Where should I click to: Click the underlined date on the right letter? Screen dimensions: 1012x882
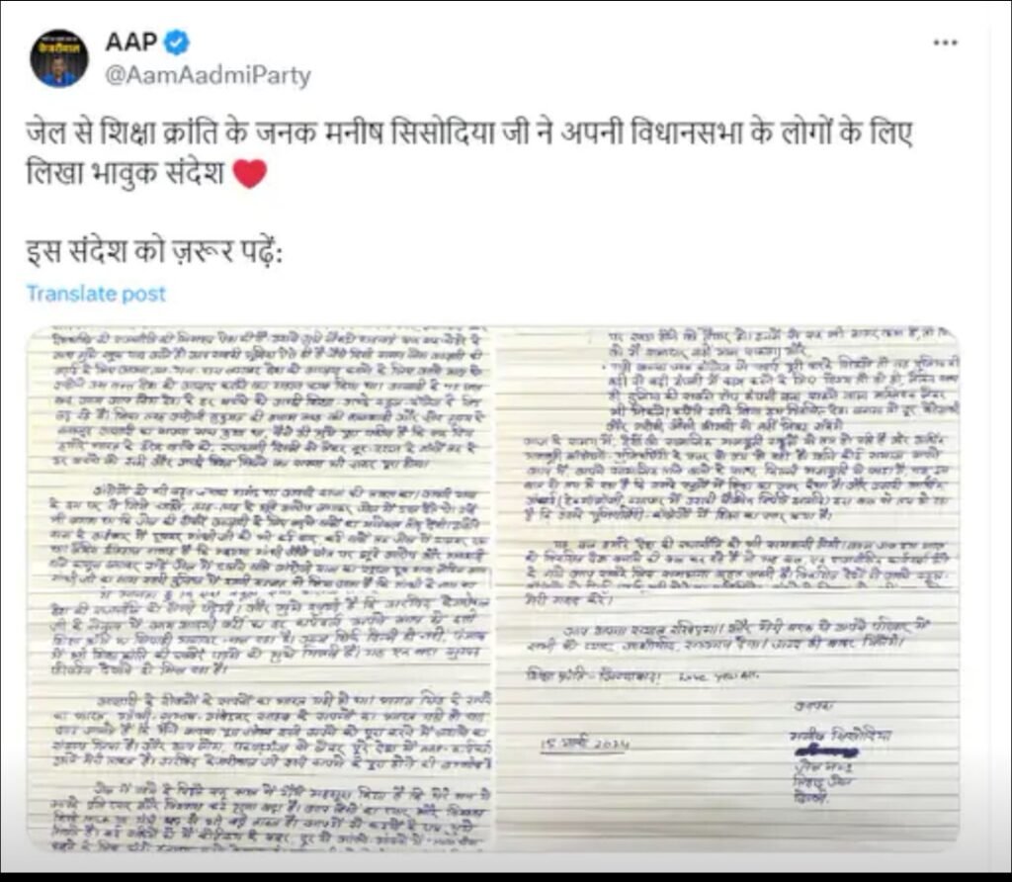click(584, 744)
